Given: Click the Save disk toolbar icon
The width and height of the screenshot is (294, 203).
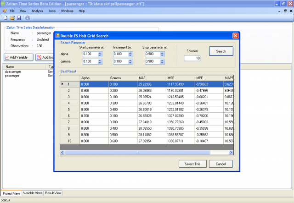Looking at the screenshot, I should [x=19, y=18].
